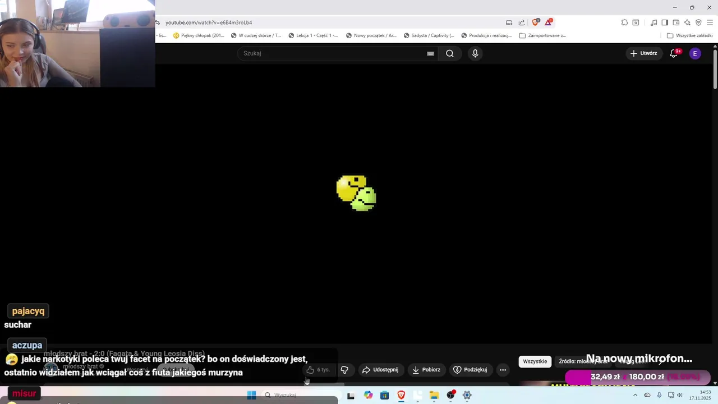
Task: Open Task View on the taskbar
Action: pyautogui.click(x=351, y=395)
